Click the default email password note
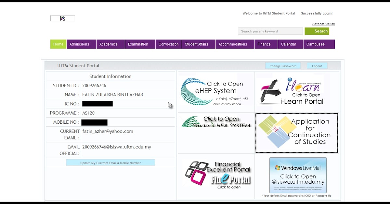This screenshot has height=204, width=390. [297, 196]
